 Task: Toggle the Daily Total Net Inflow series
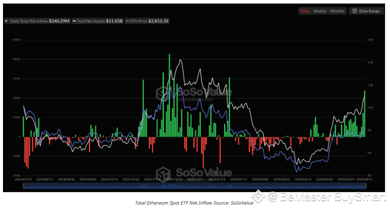[x=37, y=21]
